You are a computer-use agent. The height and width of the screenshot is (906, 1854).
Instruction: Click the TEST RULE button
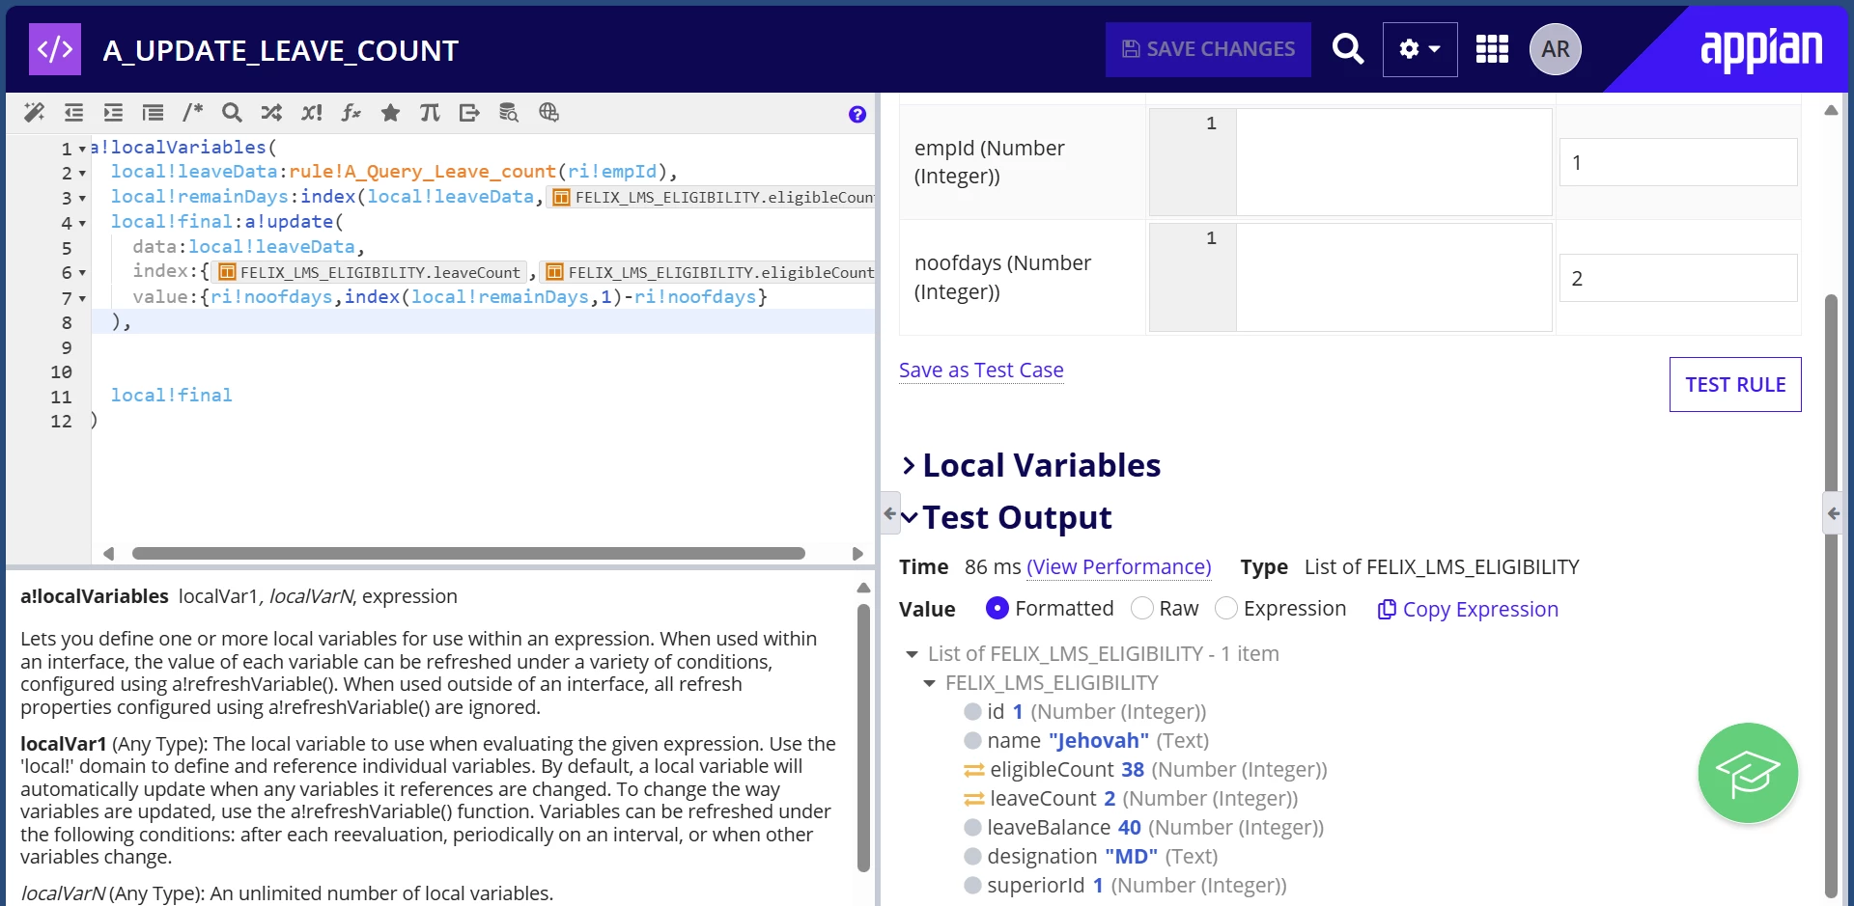(1735, 384)
